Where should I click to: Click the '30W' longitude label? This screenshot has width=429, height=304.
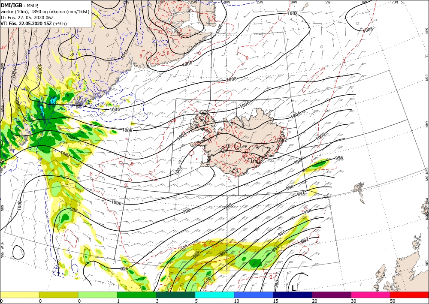click(x=160, y=2)
